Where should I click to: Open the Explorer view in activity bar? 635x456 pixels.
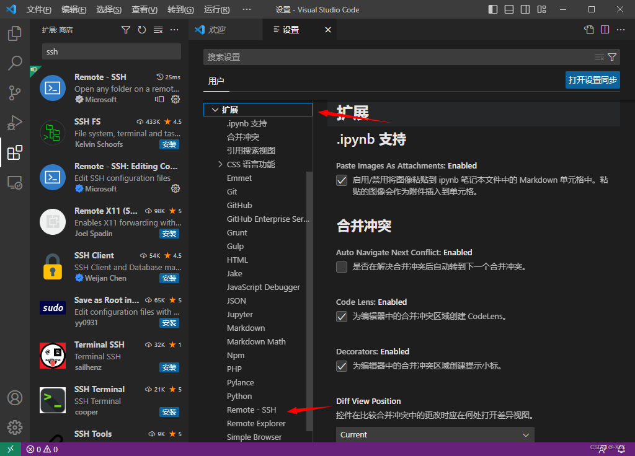[15, 33]
